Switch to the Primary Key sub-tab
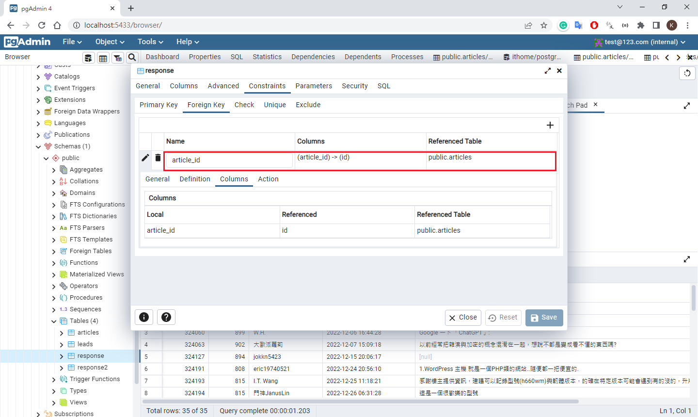The image size is (698, 417). (159, 105)
